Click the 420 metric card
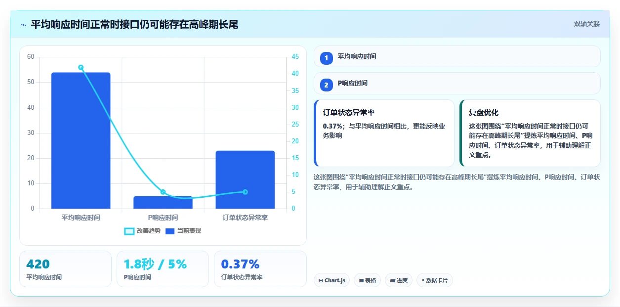Viewport: 620px width, 307px height. tap(65, 269)
